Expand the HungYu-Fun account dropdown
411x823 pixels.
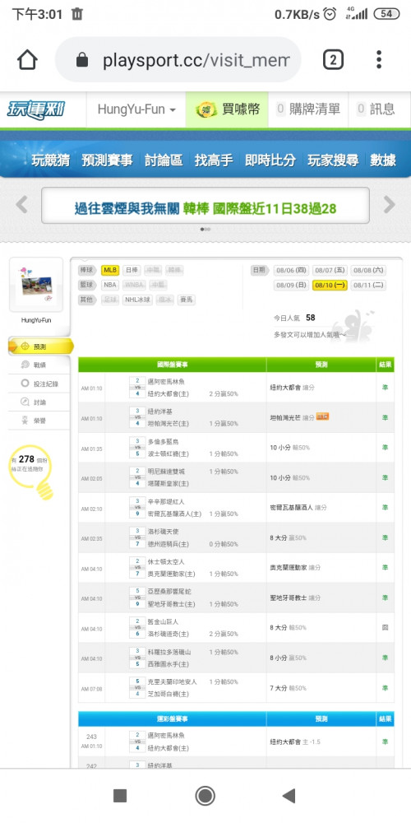(x=136, y=109)
